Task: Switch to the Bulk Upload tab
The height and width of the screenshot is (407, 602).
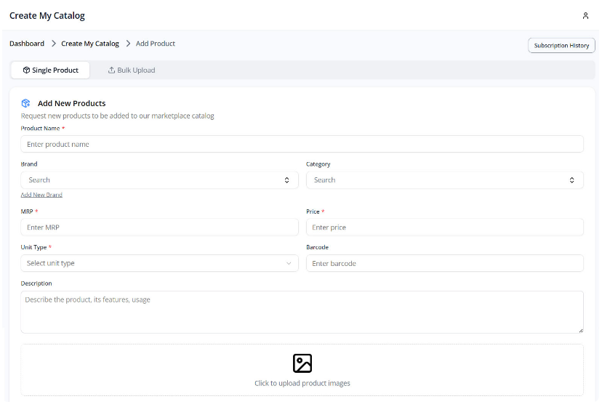Action: click(x=131, y=70)
